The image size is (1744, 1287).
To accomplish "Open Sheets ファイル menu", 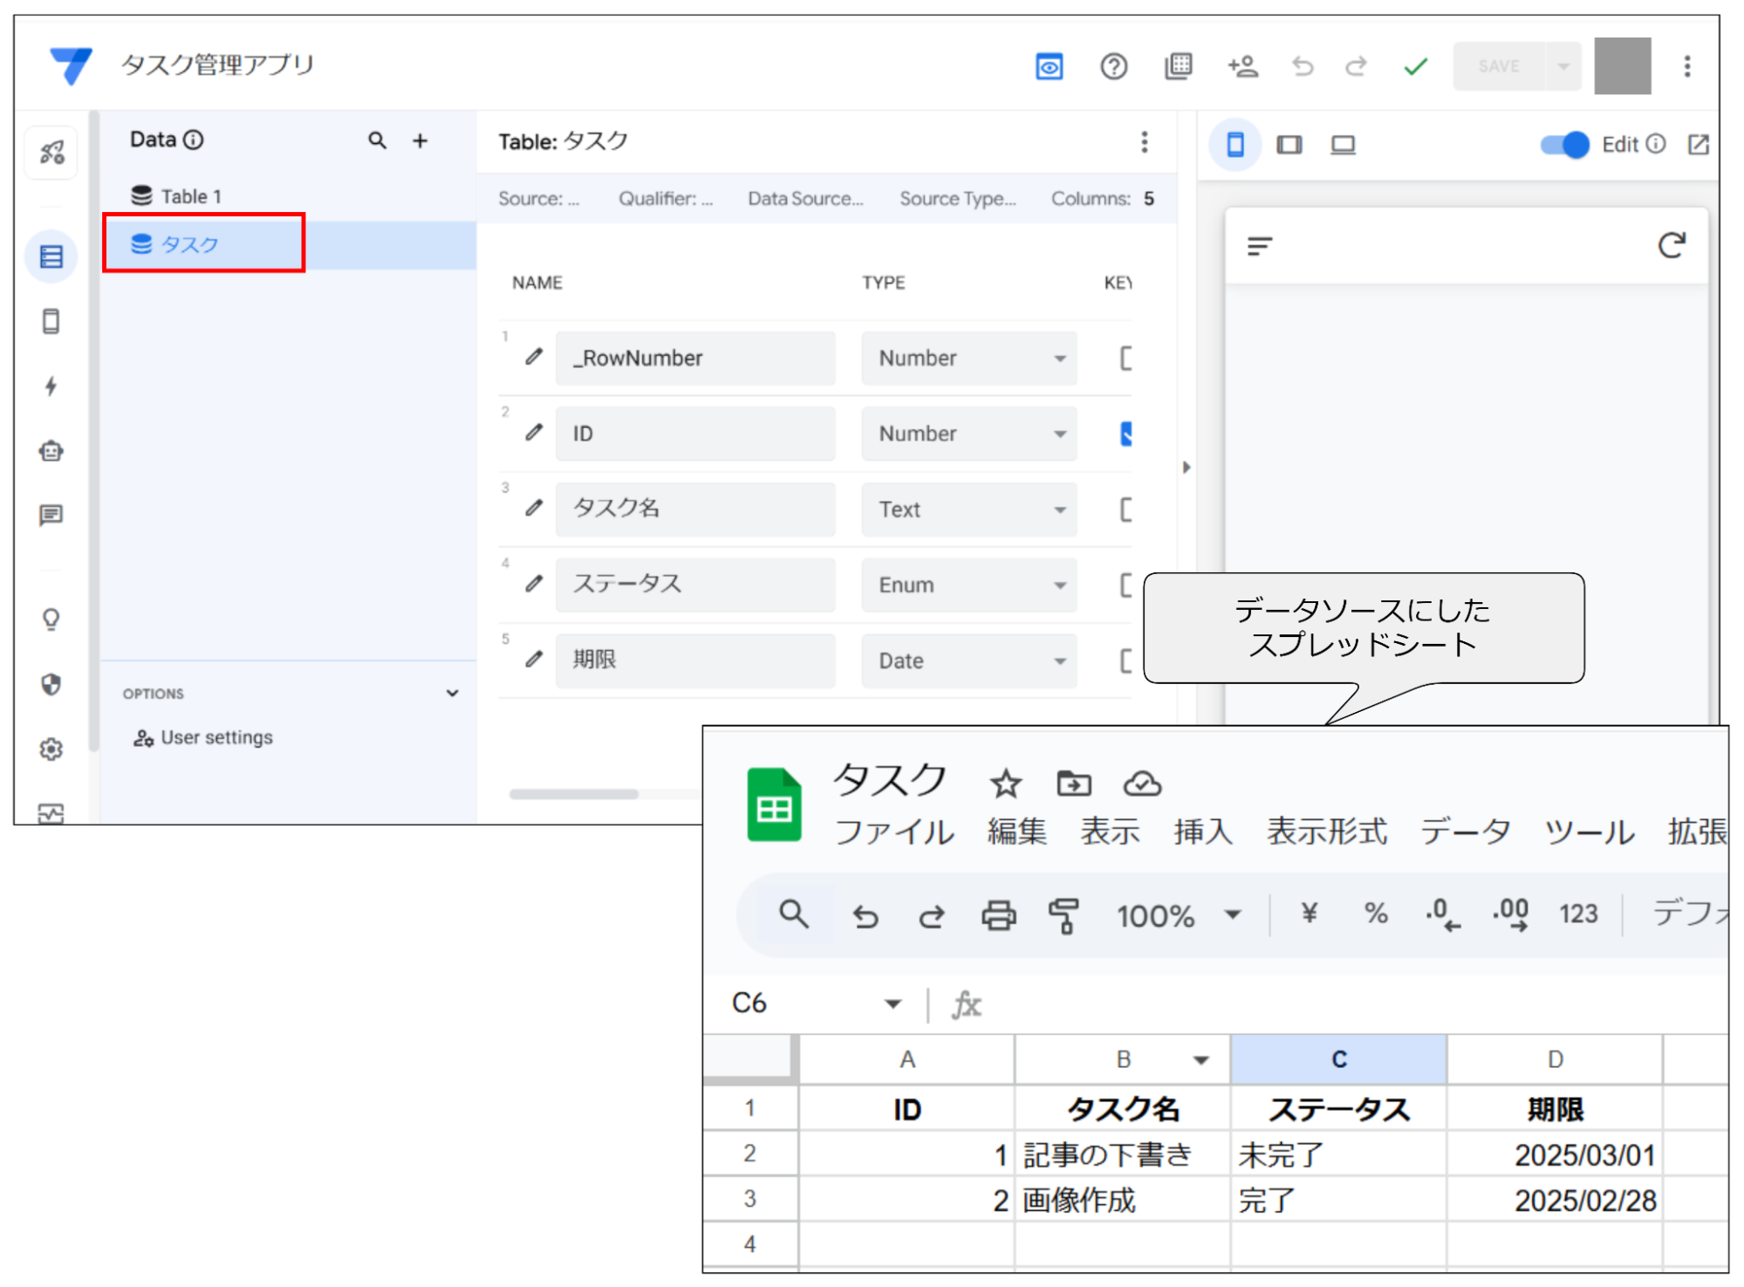I will [893, 832].
